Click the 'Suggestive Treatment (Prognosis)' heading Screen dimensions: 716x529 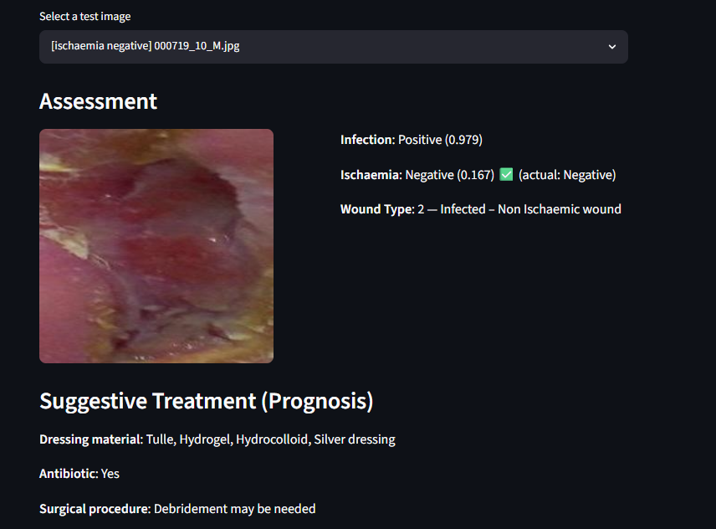(207, 401)
